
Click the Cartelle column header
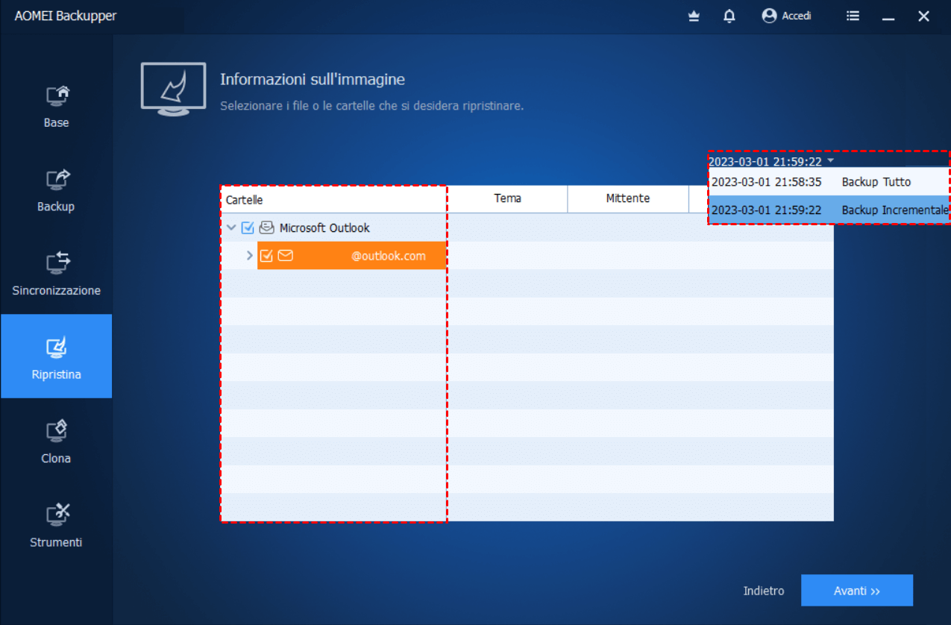[x=334, y=200]
